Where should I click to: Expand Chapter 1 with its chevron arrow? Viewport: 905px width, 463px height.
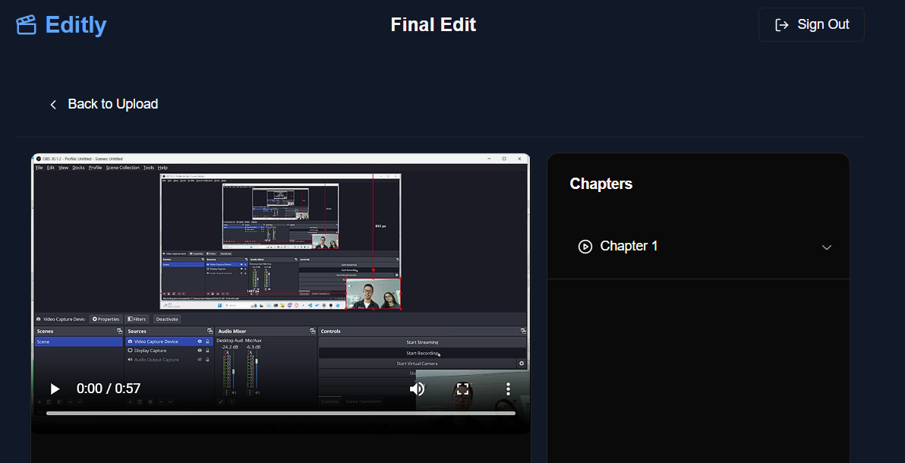click(827, 247)
